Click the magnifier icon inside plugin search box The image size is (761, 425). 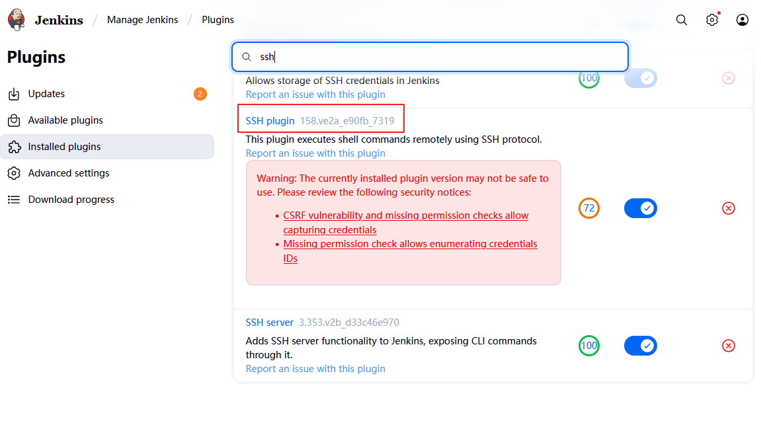coord(247,58)
